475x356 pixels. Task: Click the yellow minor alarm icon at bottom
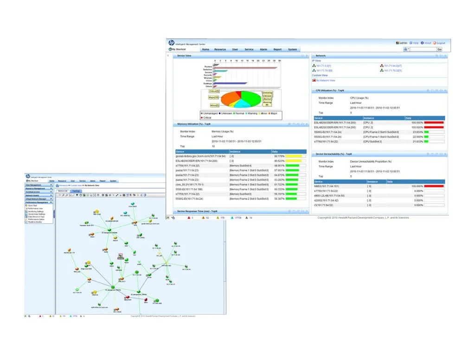click(x=217, y=217)
